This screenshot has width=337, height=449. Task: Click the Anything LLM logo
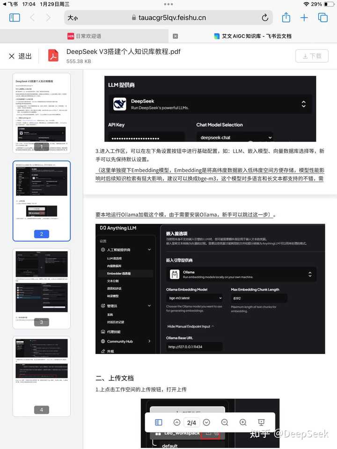click(x=118, y=228)
